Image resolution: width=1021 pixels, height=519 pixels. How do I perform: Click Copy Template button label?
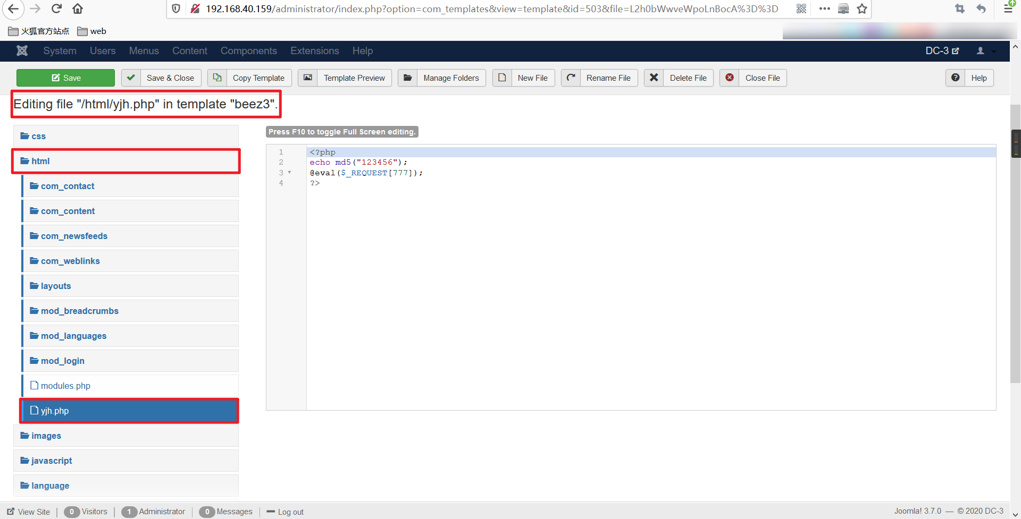click(258, 78)
